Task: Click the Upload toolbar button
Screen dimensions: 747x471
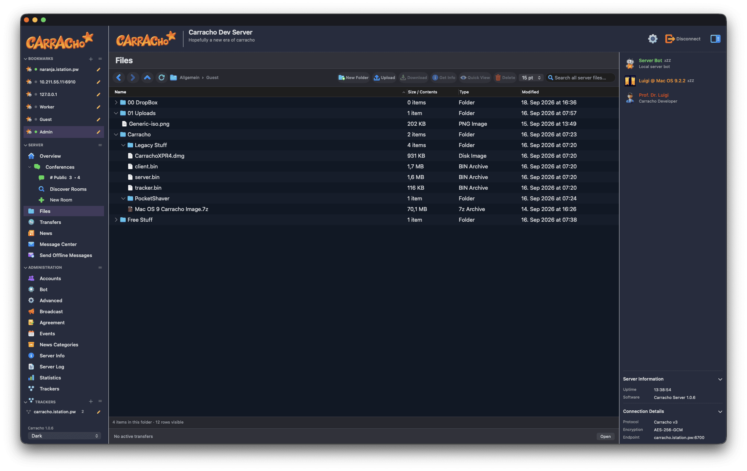Action: point(385,78)
